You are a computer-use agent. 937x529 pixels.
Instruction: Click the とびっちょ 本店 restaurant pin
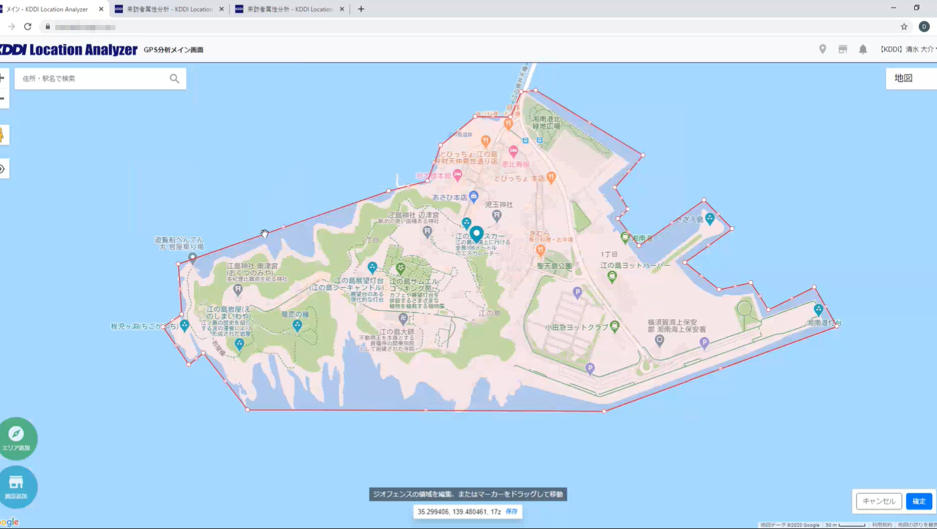click(x=551, y=177)
